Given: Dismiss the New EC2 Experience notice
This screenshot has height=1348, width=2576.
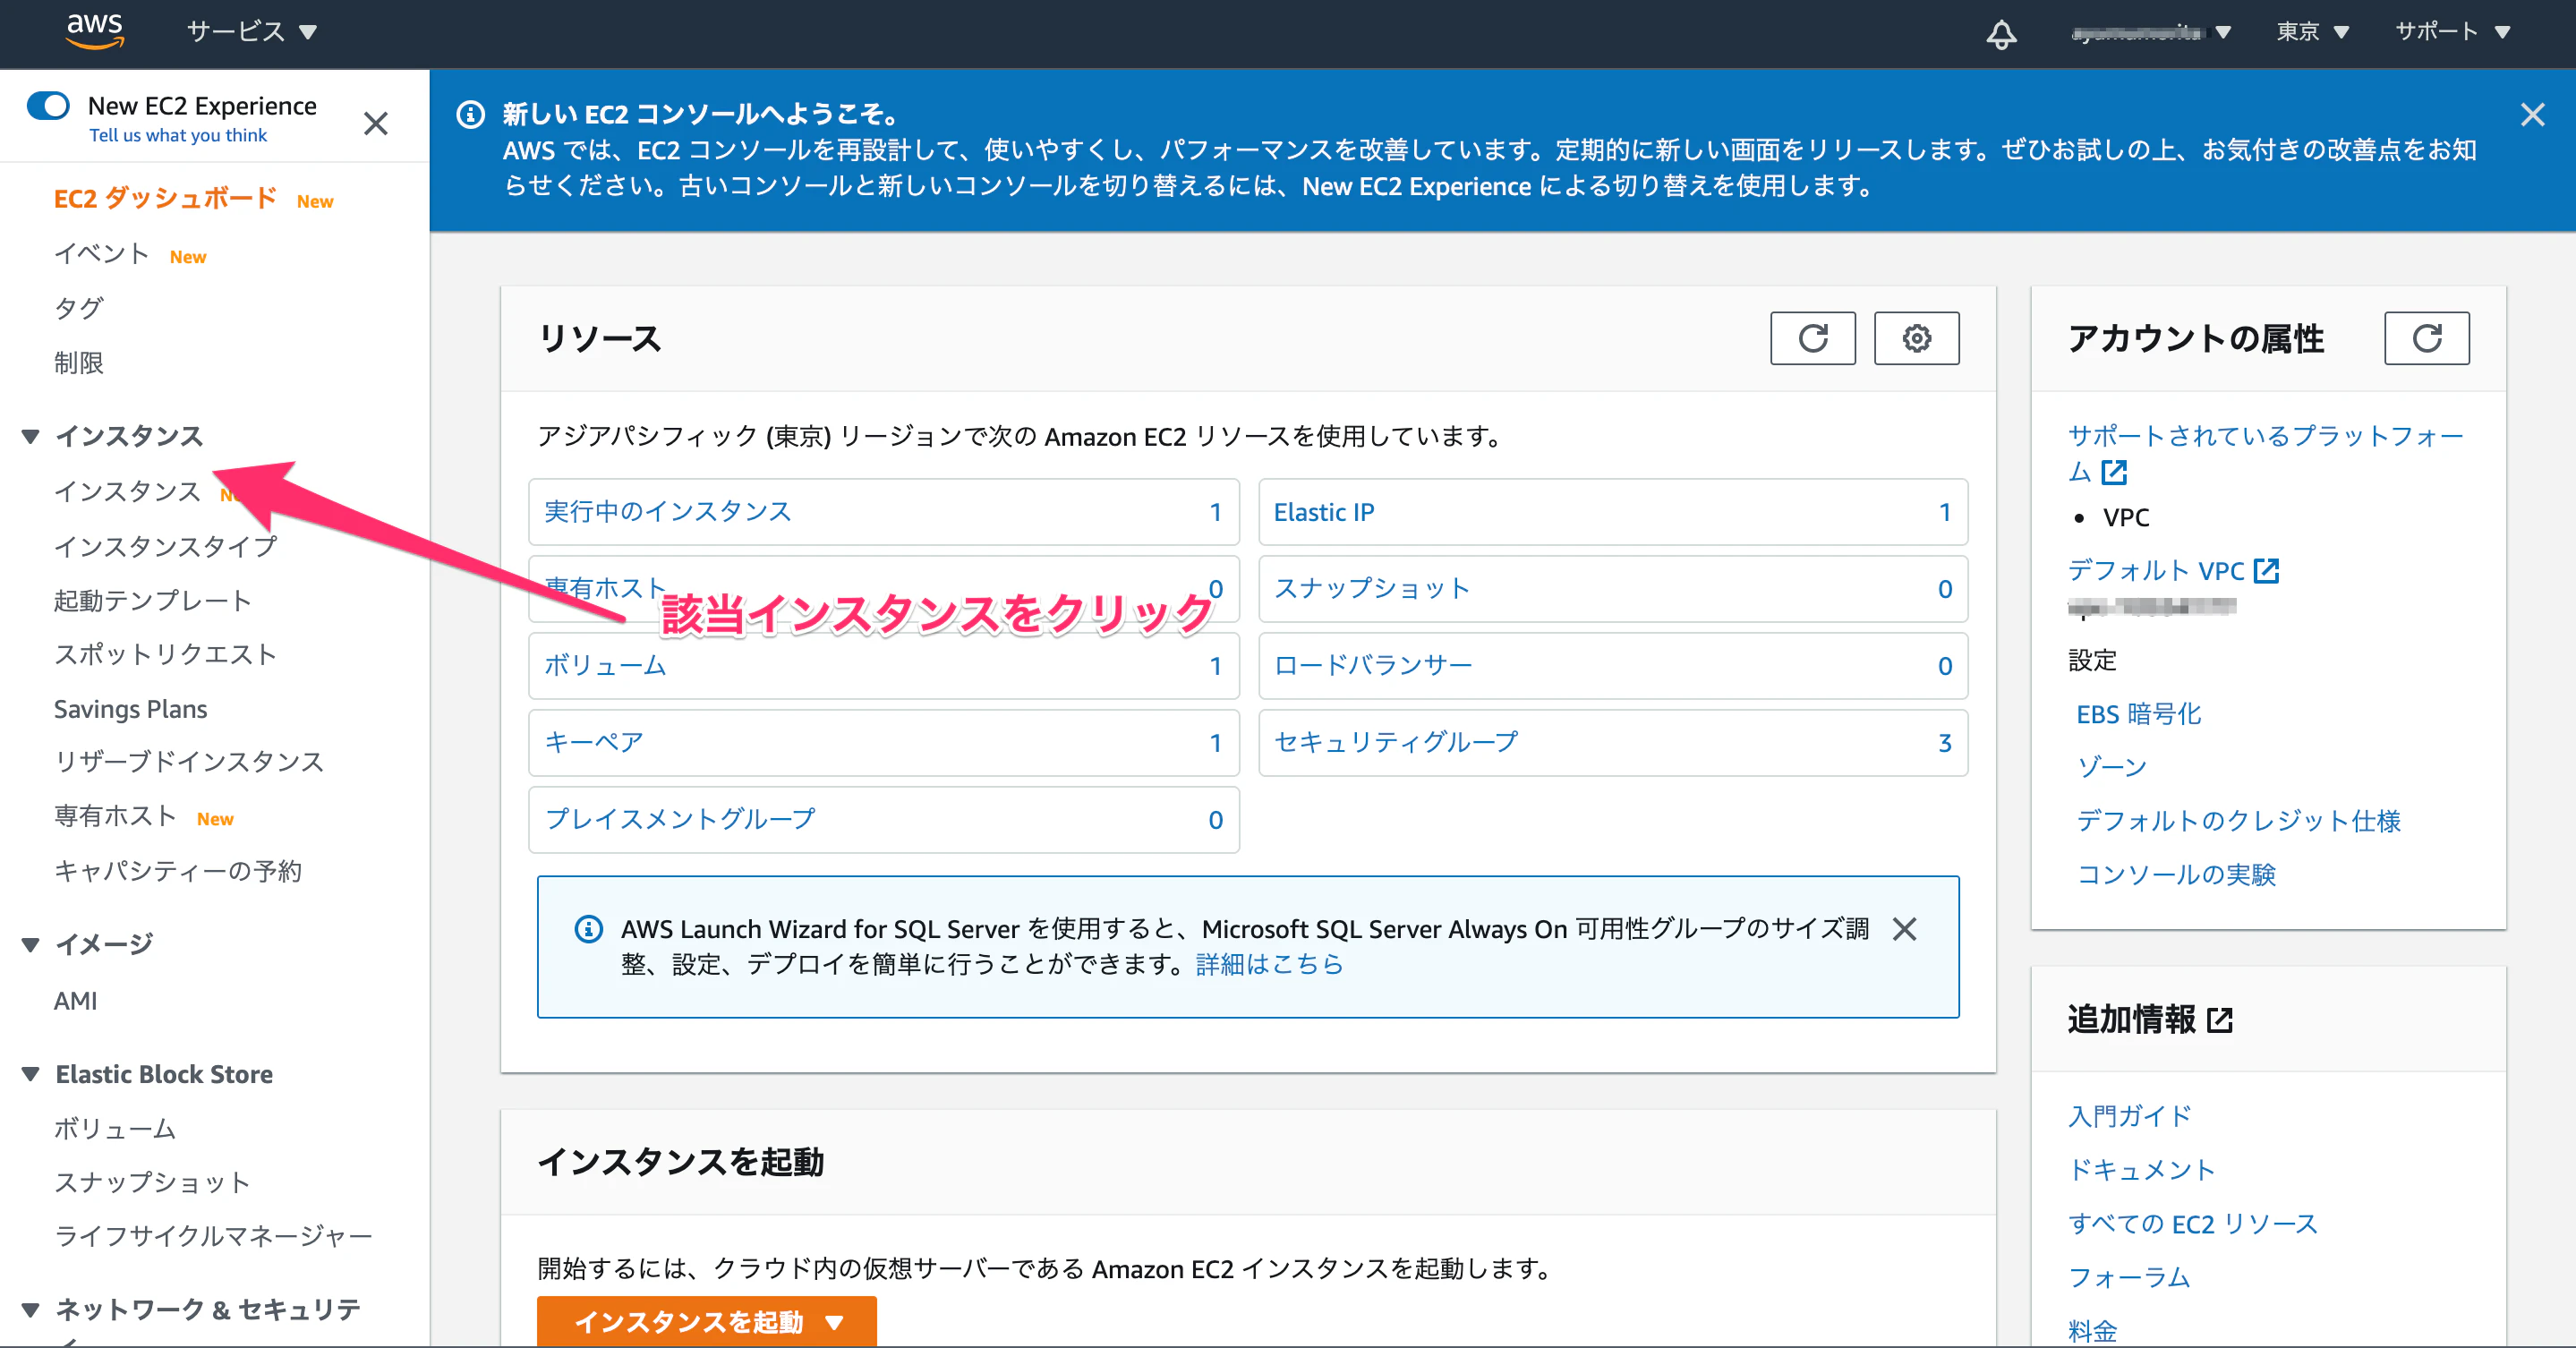Looking at the screenshot, I should click(x=375, y=123).
